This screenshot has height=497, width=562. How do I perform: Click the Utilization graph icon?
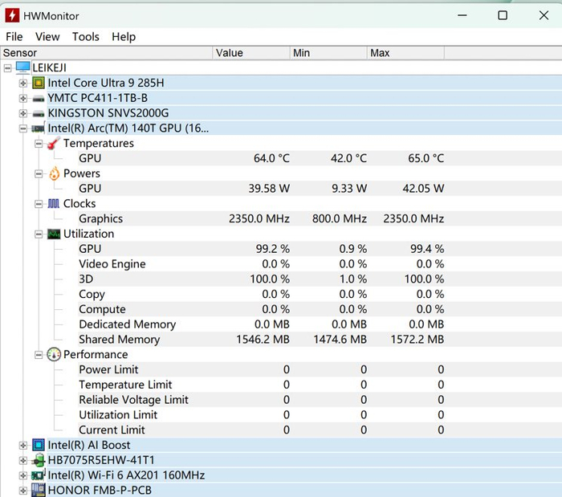tap(54, 234)
